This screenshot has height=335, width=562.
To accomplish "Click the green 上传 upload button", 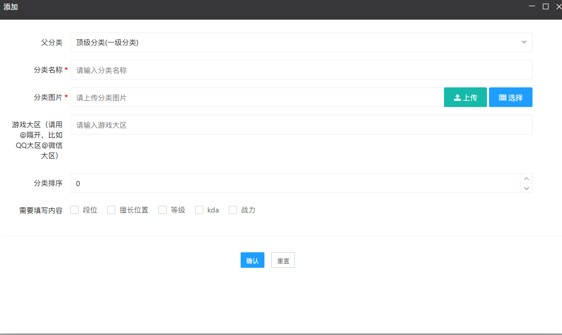I will 465,97.
